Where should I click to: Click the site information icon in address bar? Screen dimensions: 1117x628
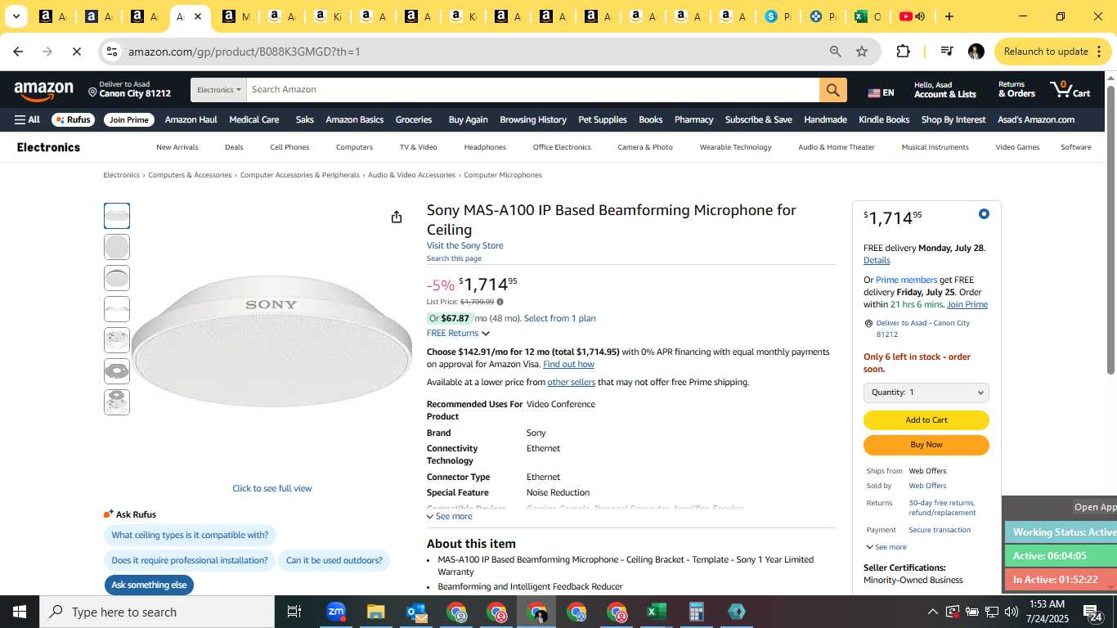click(x=112, y=52)
